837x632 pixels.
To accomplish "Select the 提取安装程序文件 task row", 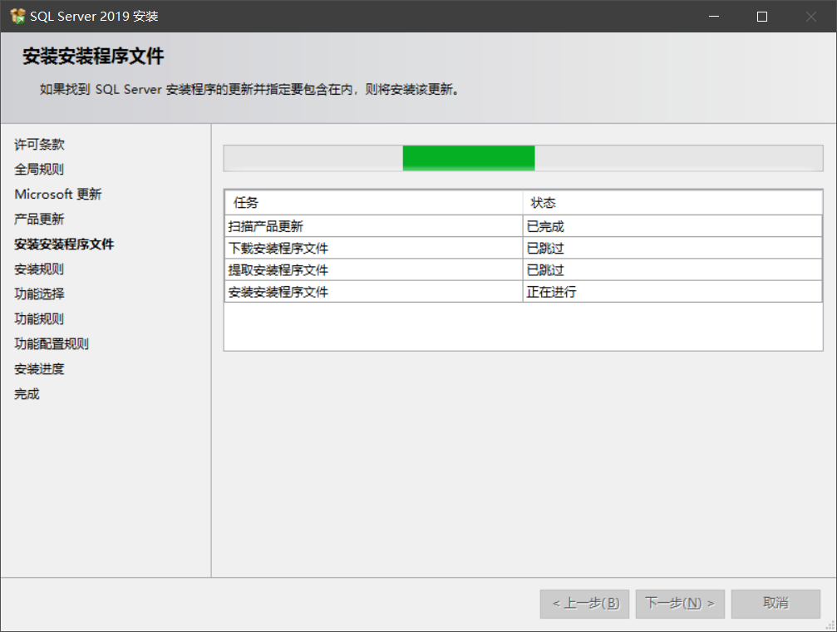I will click(x=523, y=270).
